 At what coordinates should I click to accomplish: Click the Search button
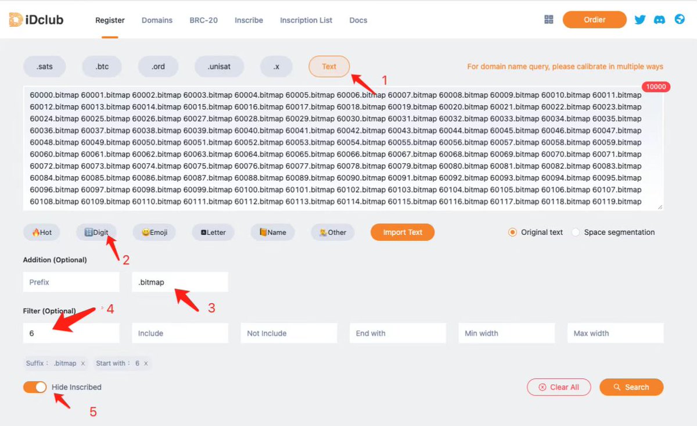631,387
